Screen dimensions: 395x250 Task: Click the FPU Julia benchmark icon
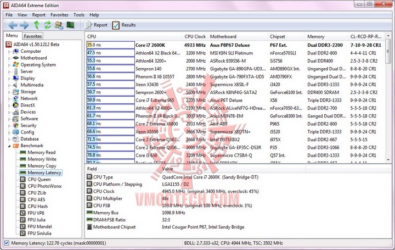pyautogui.click(x=23, y=220)
